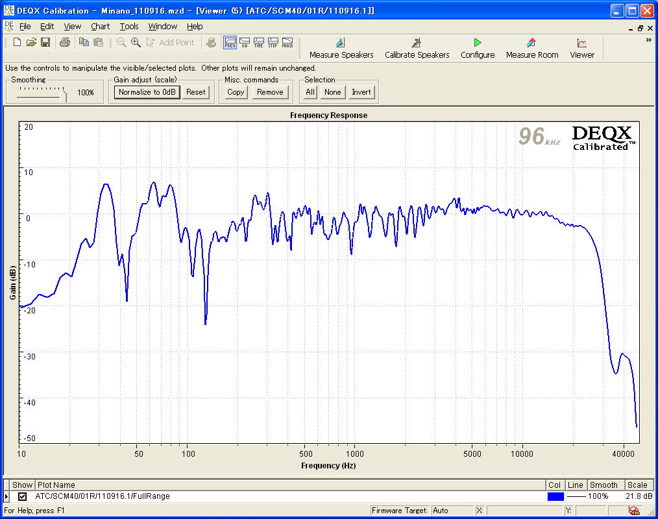Click Normalize to 0dB button
The height and width of the screenshot is (519, 658).
pos(147,92)
